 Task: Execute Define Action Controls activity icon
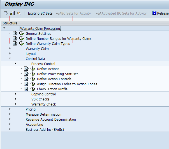pyautogui.click(x=33, y=79)
